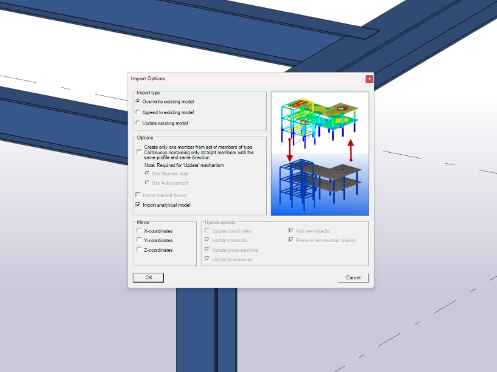Screen dimensions: 497x372
Task: Choose Append to existing model option
Action: (137, 112)
